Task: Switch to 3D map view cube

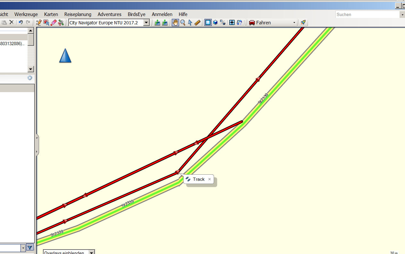Action: [215, 22]
